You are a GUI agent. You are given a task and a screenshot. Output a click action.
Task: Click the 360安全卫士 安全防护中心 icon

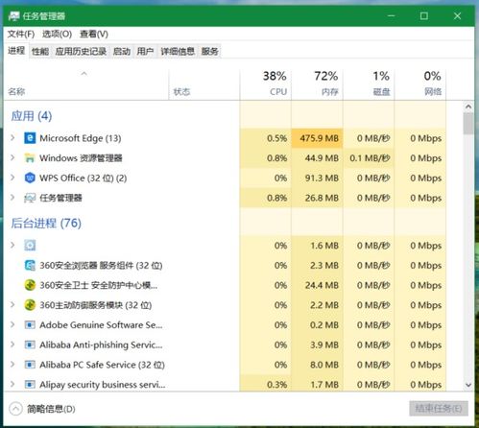30,285
